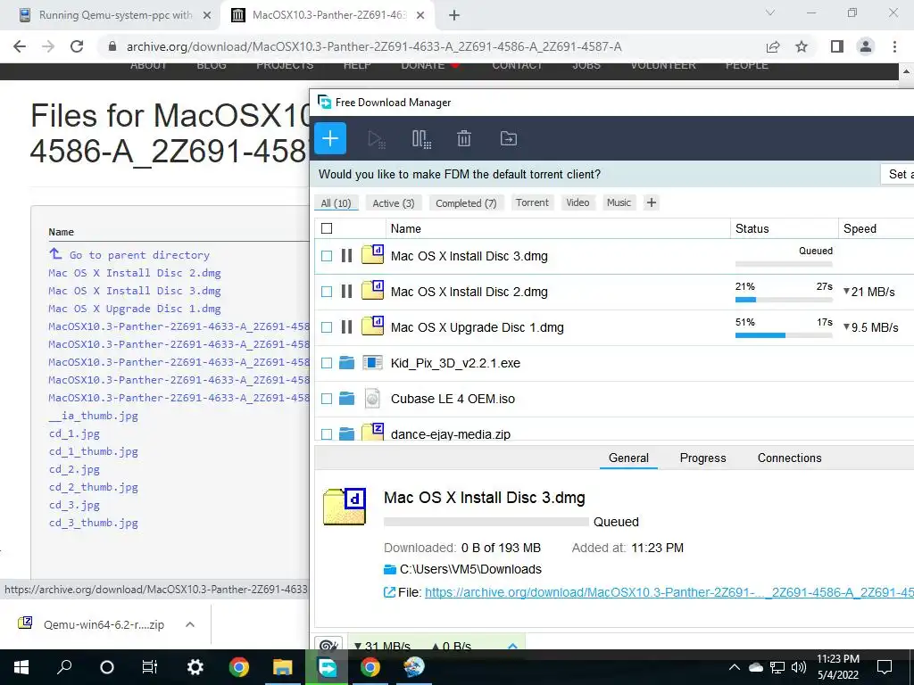Click the trash delete icon in FDM toolbar
The width and height of the screenshot is (914, 685).
click(x=464, y=138)
